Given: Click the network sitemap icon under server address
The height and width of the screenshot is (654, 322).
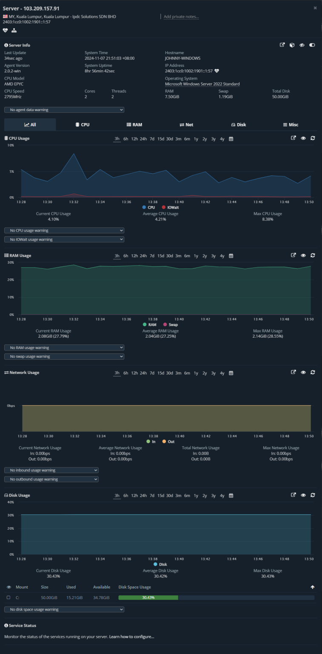Looking at the screenshot, I should coord(14,30).
